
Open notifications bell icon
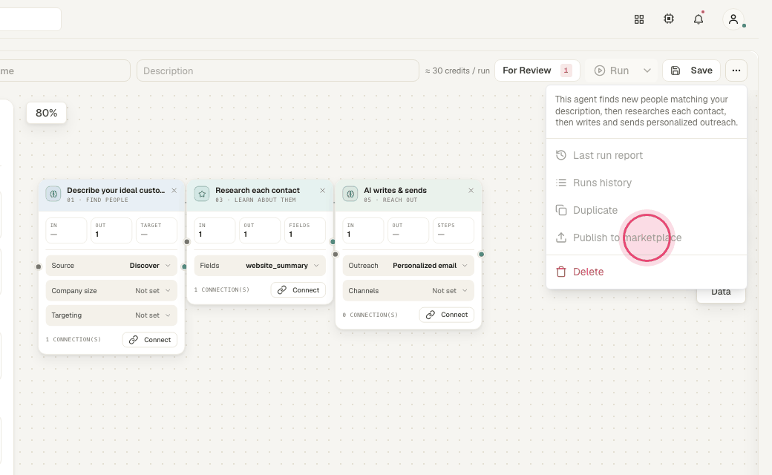(699, 19)
